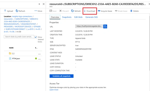Click the Search blobs by prefix field

[x=19, y=37]
